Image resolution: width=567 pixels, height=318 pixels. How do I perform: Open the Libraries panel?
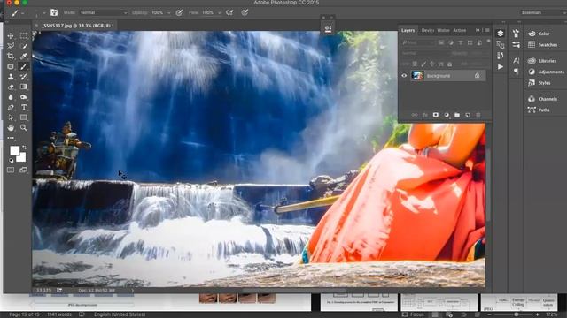click(542, 61)
